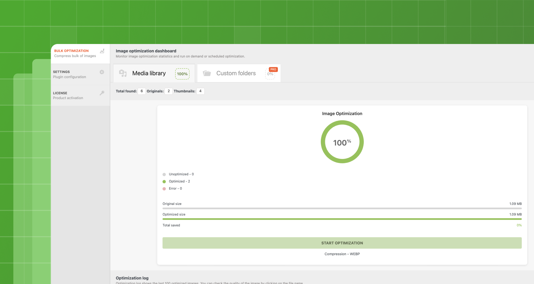Click the PRO badge on Custom folders
Viewport: 534px width, 284px height.
[x=273, y=69]
